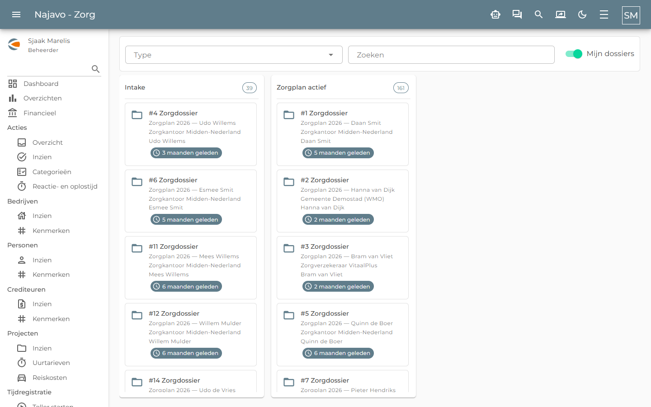Open the #6 Zorgdossier card title
The image size is (651, 407).
point(173,180)
